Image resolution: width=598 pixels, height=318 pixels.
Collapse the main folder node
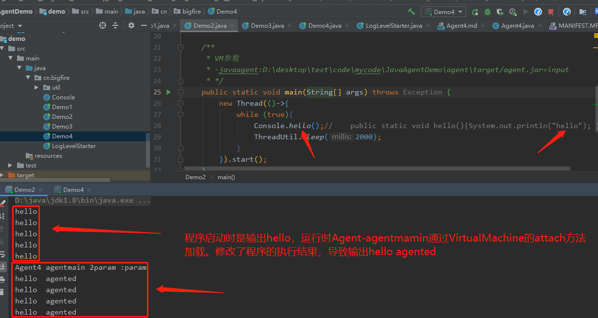[x=11, y=58]
